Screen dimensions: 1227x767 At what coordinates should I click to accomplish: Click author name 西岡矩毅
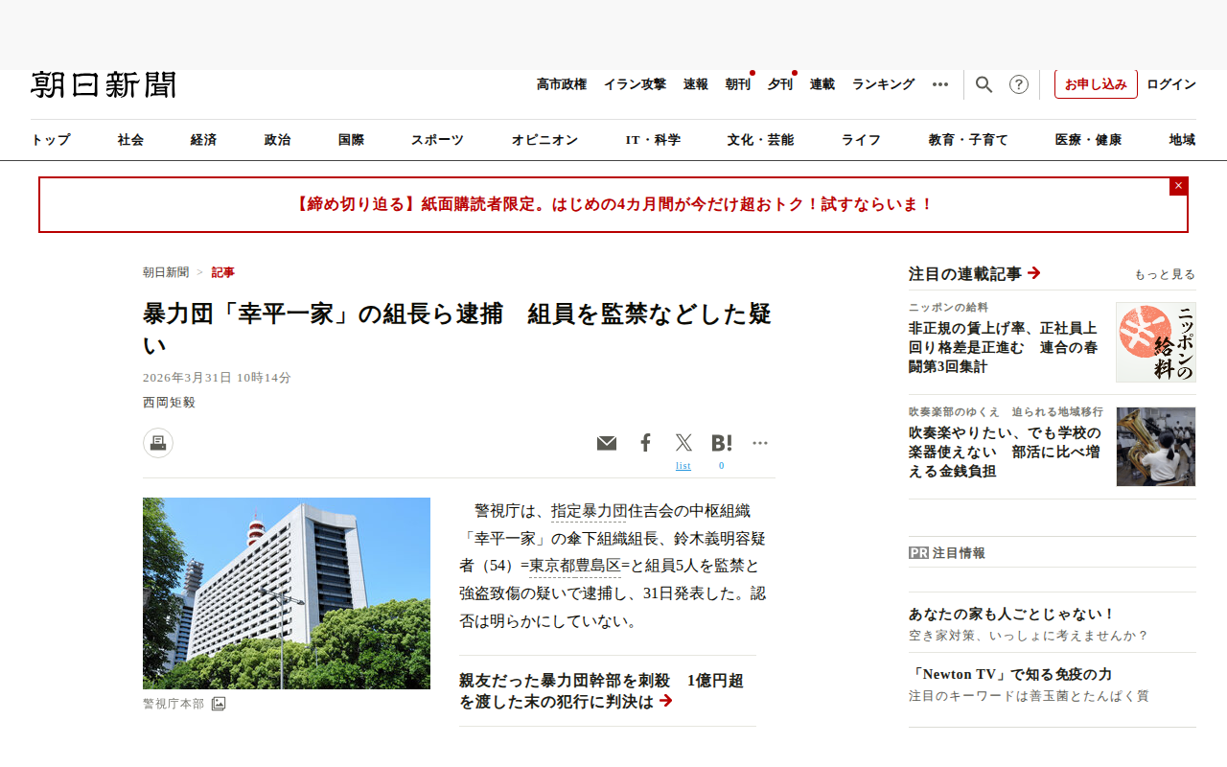(x=169, y=403)
